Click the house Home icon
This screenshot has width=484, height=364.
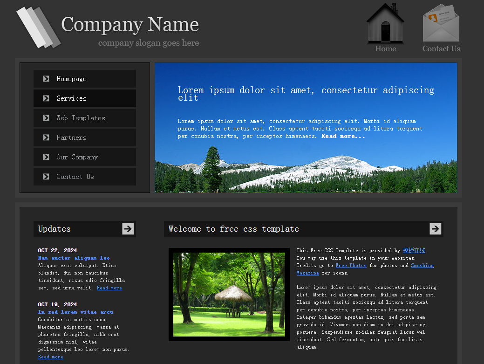click(385, 24)
